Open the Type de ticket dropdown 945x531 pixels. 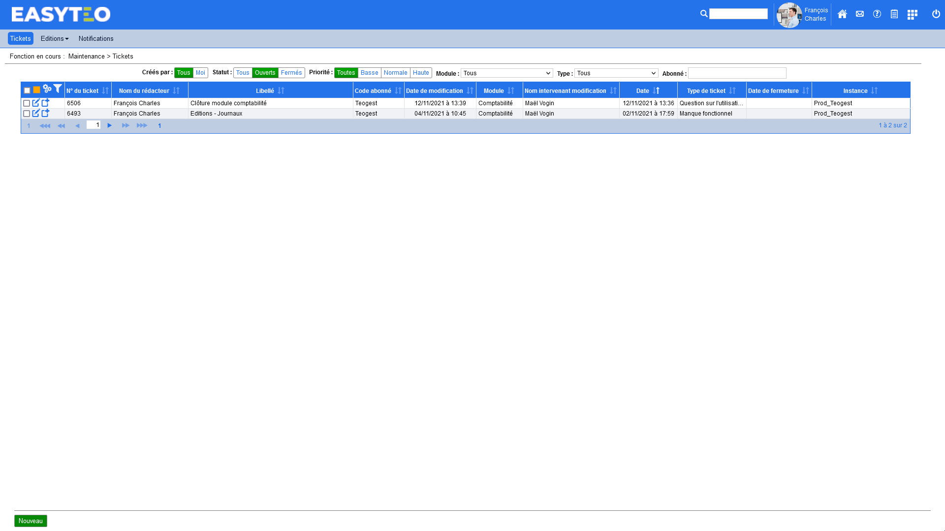615,73
